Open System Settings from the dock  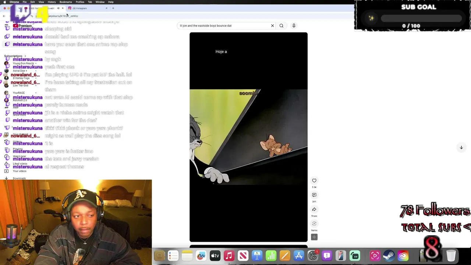point(313,256)
